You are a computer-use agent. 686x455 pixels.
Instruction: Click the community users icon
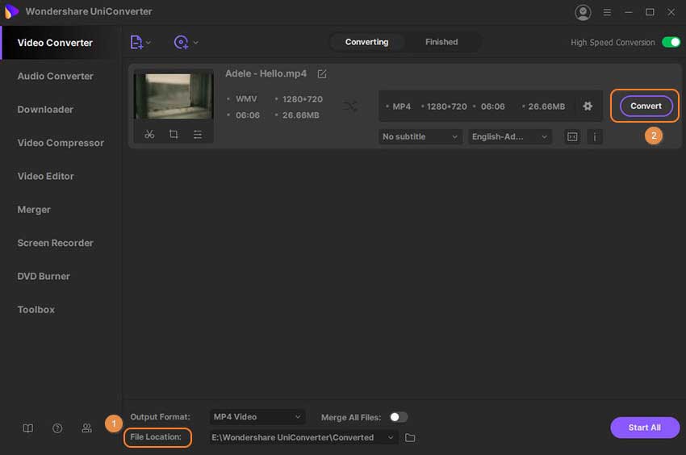coord(86,428)
